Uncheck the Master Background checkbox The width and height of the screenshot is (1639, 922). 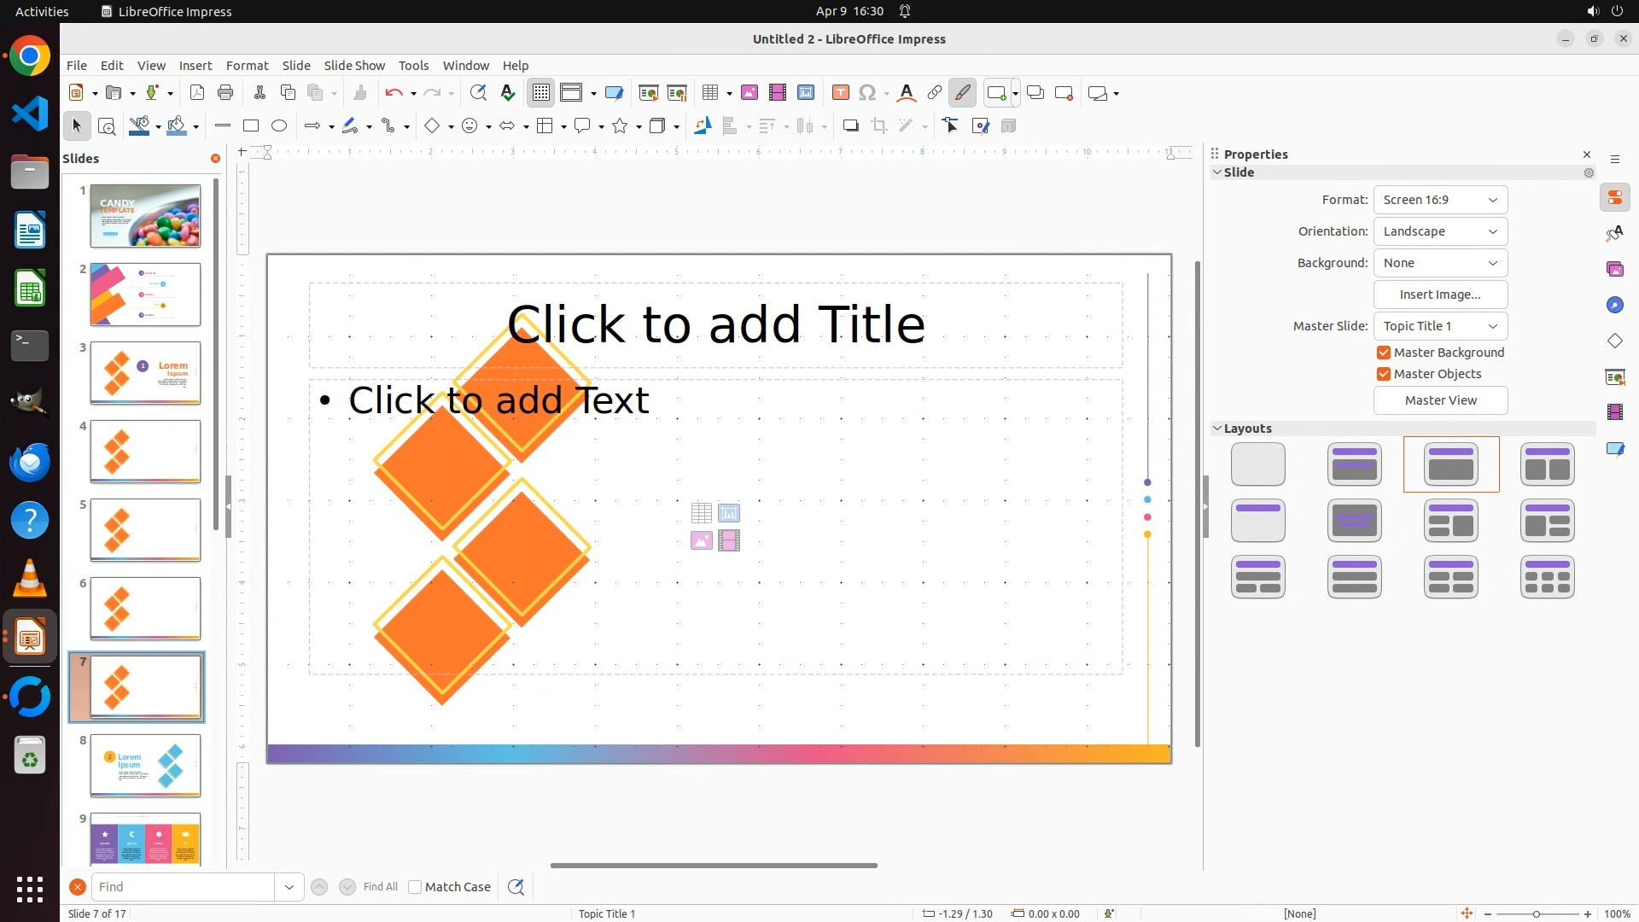tap(1384, 353)
